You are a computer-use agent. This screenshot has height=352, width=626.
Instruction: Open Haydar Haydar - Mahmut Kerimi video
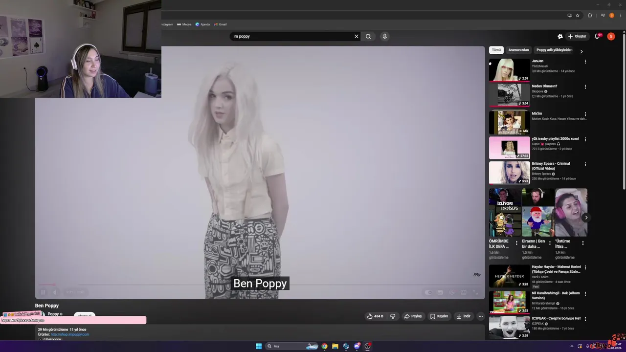[x=510, y=276]
